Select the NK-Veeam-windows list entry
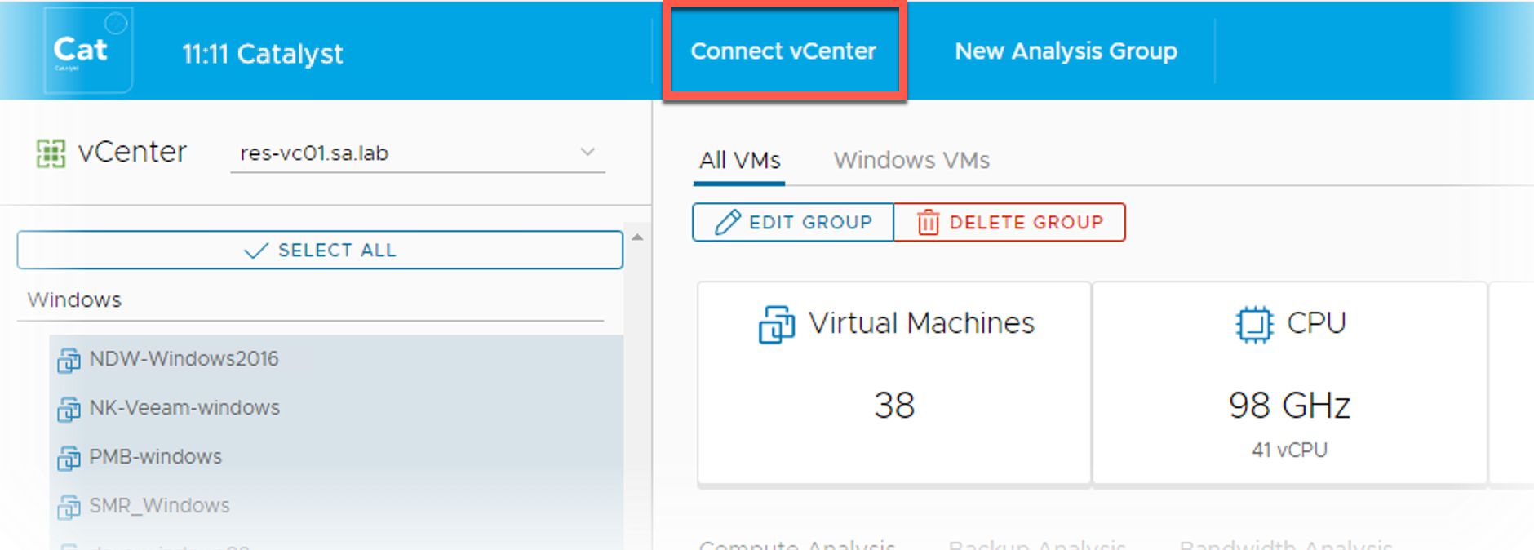Screen dimensions: 1534x550 tap(184, 408)
